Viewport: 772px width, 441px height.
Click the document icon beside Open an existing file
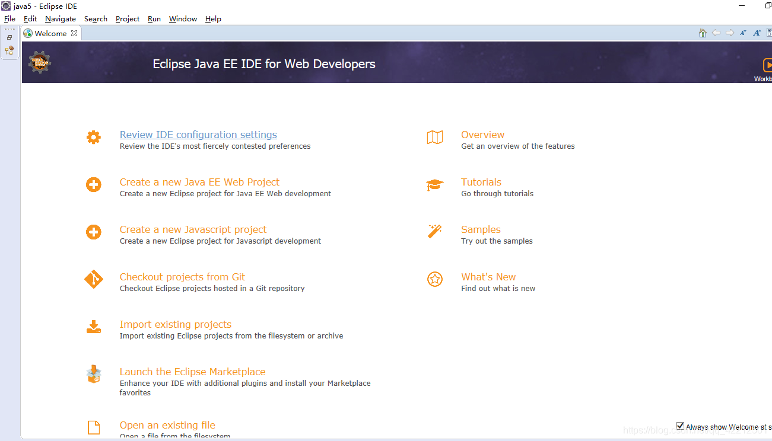tap(94, 428)
